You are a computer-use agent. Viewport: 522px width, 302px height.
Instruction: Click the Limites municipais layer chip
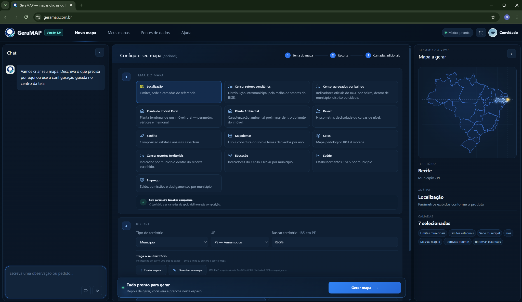tap(433, 233)
